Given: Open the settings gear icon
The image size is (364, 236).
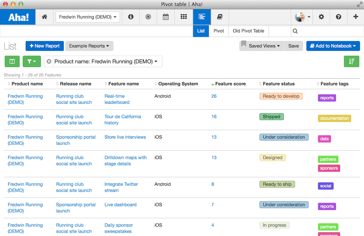Looking at the screenshot, I should [x=321, y=17].
